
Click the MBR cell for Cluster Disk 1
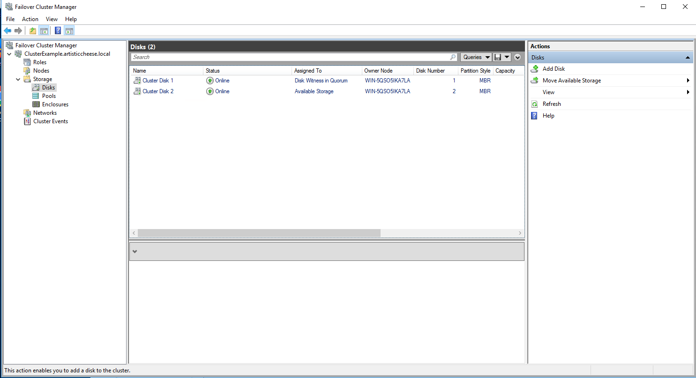pos(485,81)
